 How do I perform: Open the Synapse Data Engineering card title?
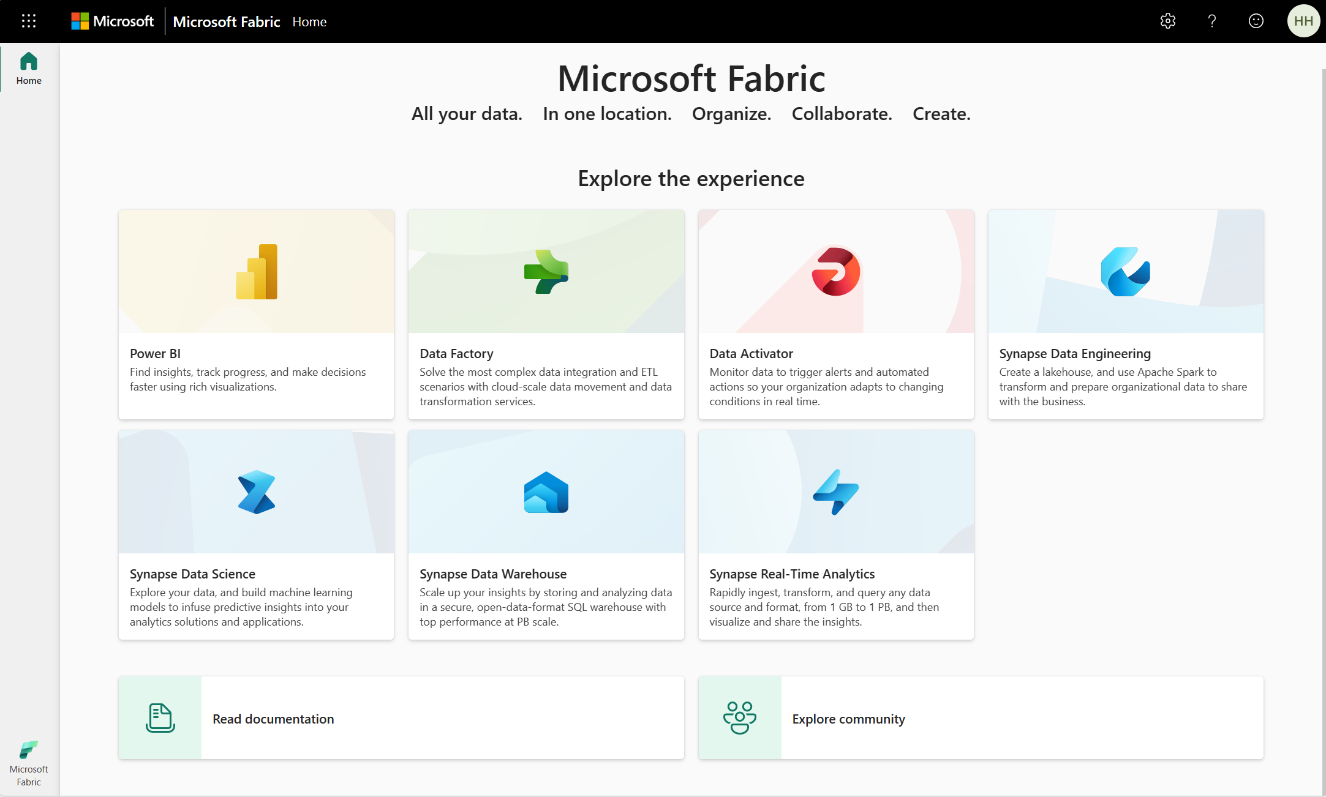coord(1075,354)
